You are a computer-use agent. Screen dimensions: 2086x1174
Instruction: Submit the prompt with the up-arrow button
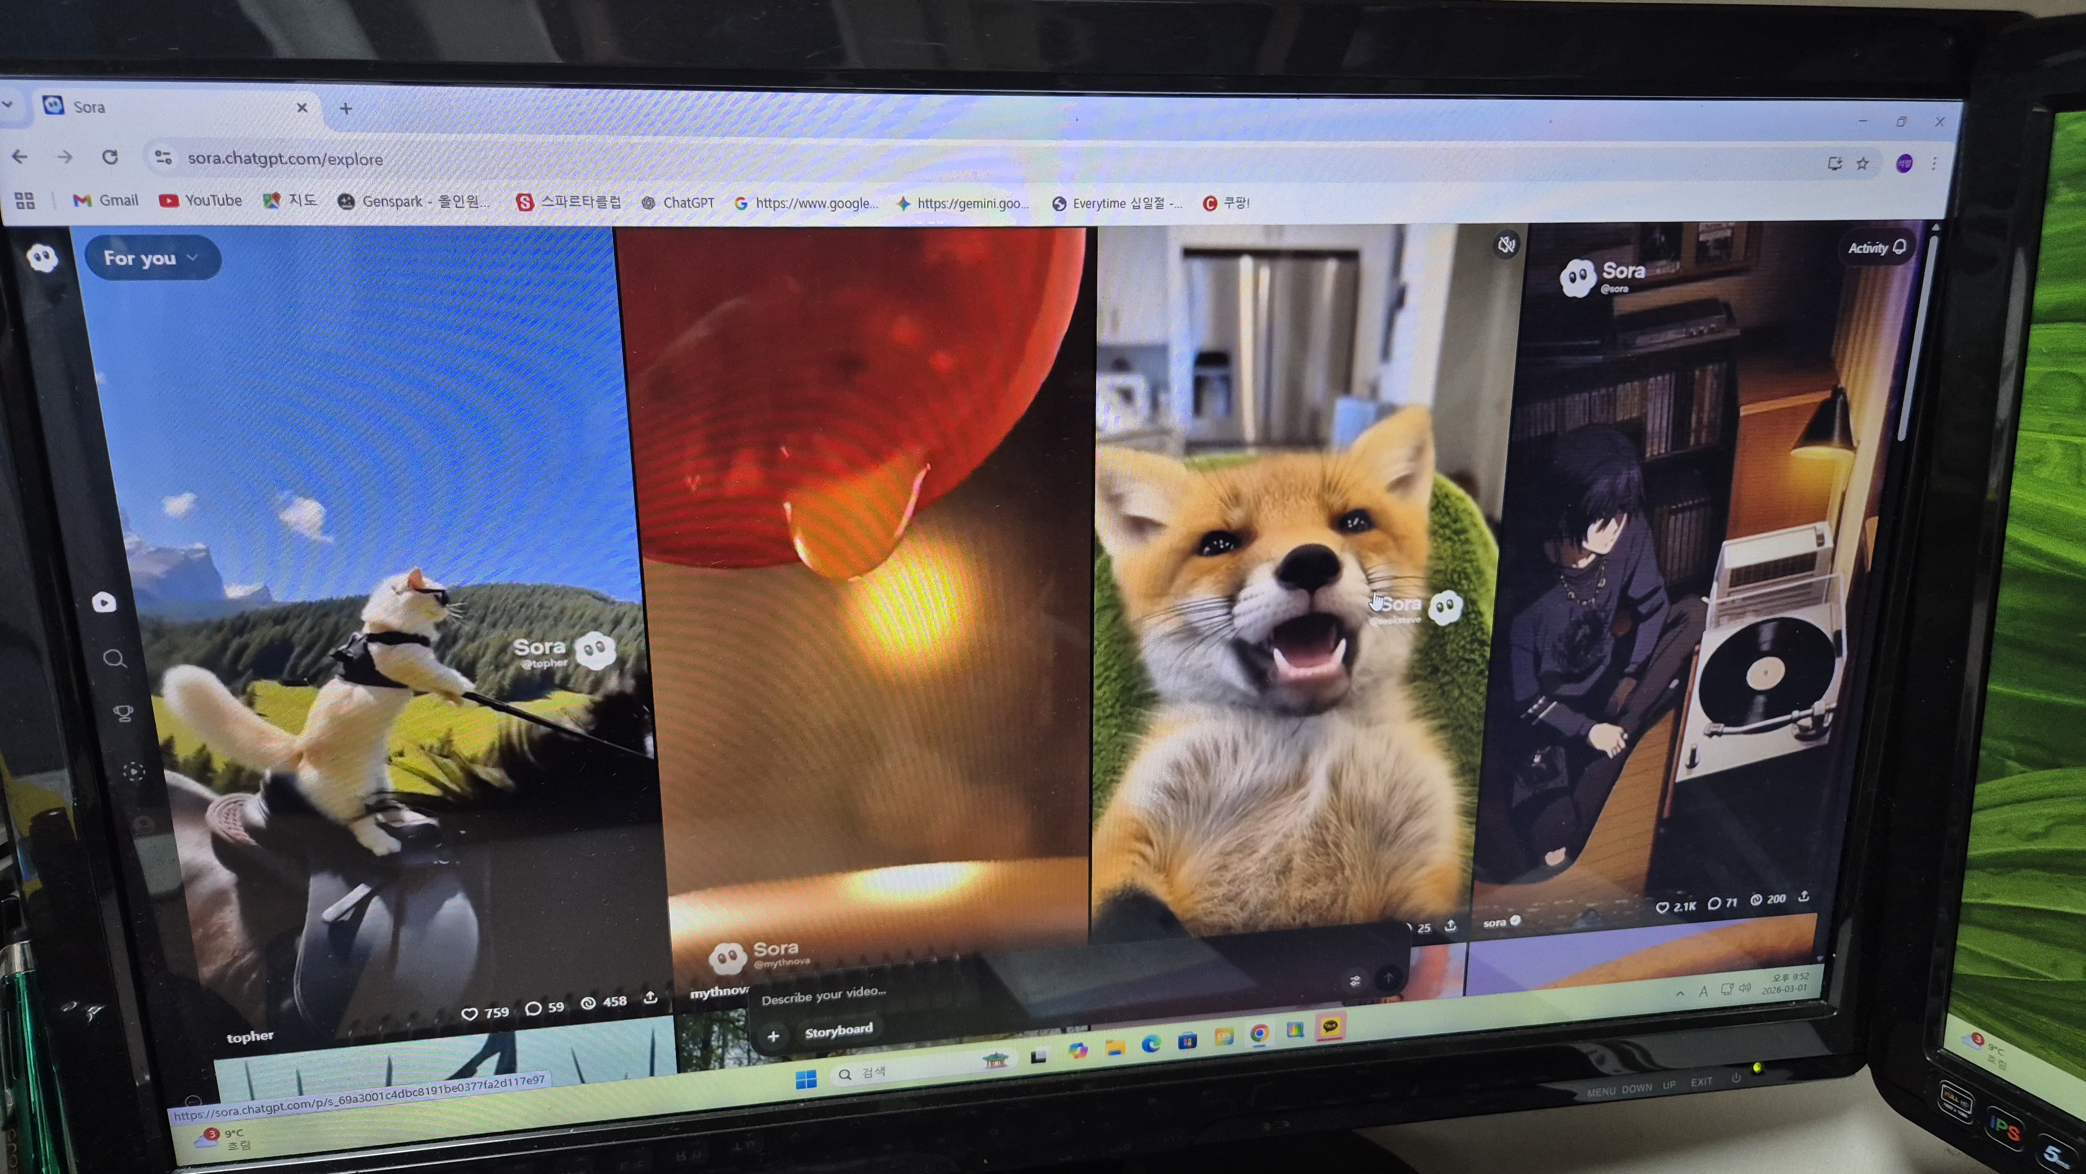pyautogui.click(x=1389, y=978)
